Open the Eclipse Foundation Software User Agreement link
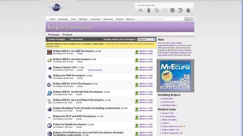This screenshot has height=136, width=243. pyautogui.click(x=175, y=54)
